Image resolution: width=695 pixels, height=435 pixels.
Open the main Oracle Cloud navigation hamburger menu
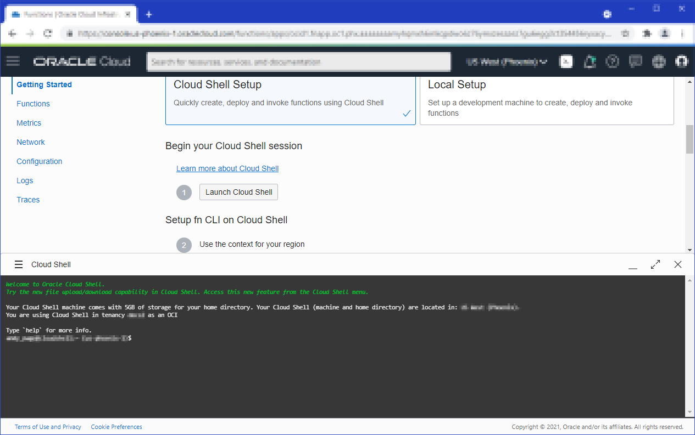pyautogui.click(x=13, y=61)
